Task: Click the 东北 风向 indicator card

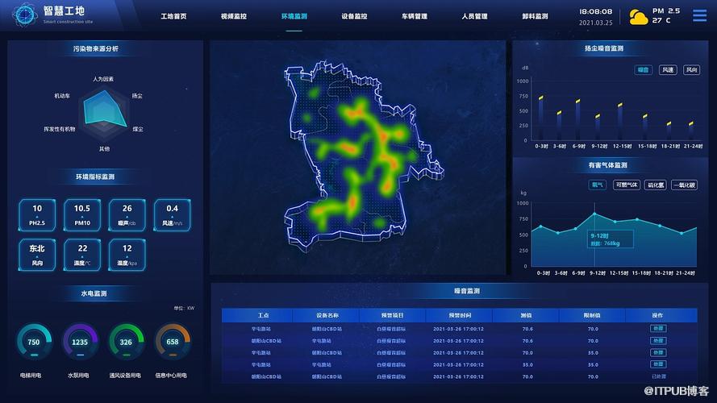Action: click(x=37, y=255)
